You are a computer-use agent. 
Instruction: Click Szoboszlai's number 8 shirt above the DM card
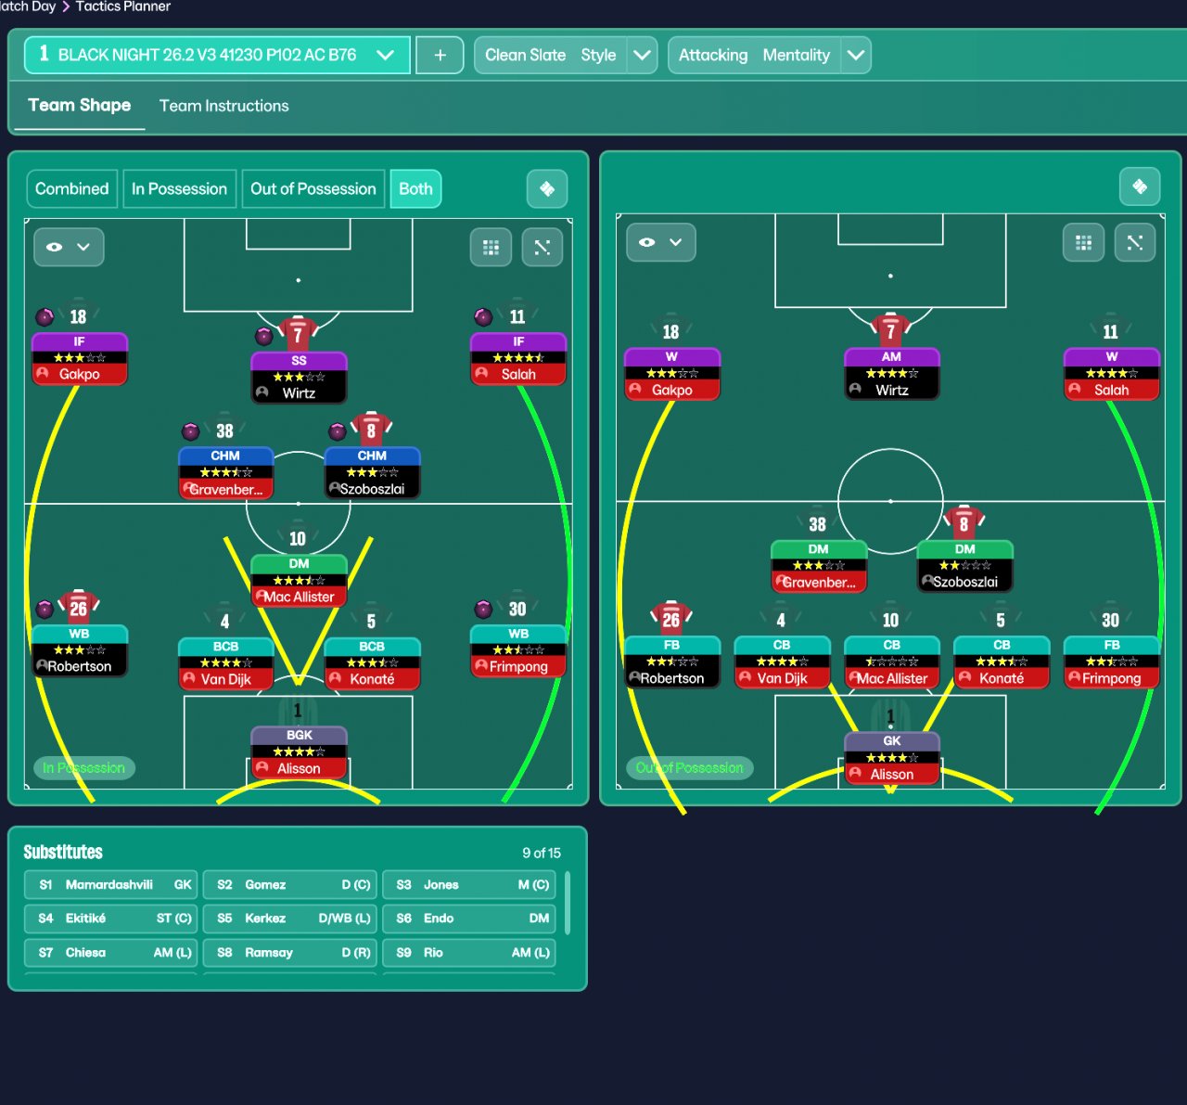pyautogui.click(x=964, y=523)
